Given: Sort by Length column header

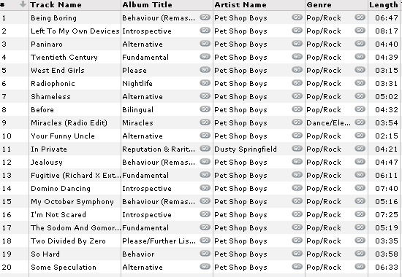Looking at the screenshot, I should 384,5.
